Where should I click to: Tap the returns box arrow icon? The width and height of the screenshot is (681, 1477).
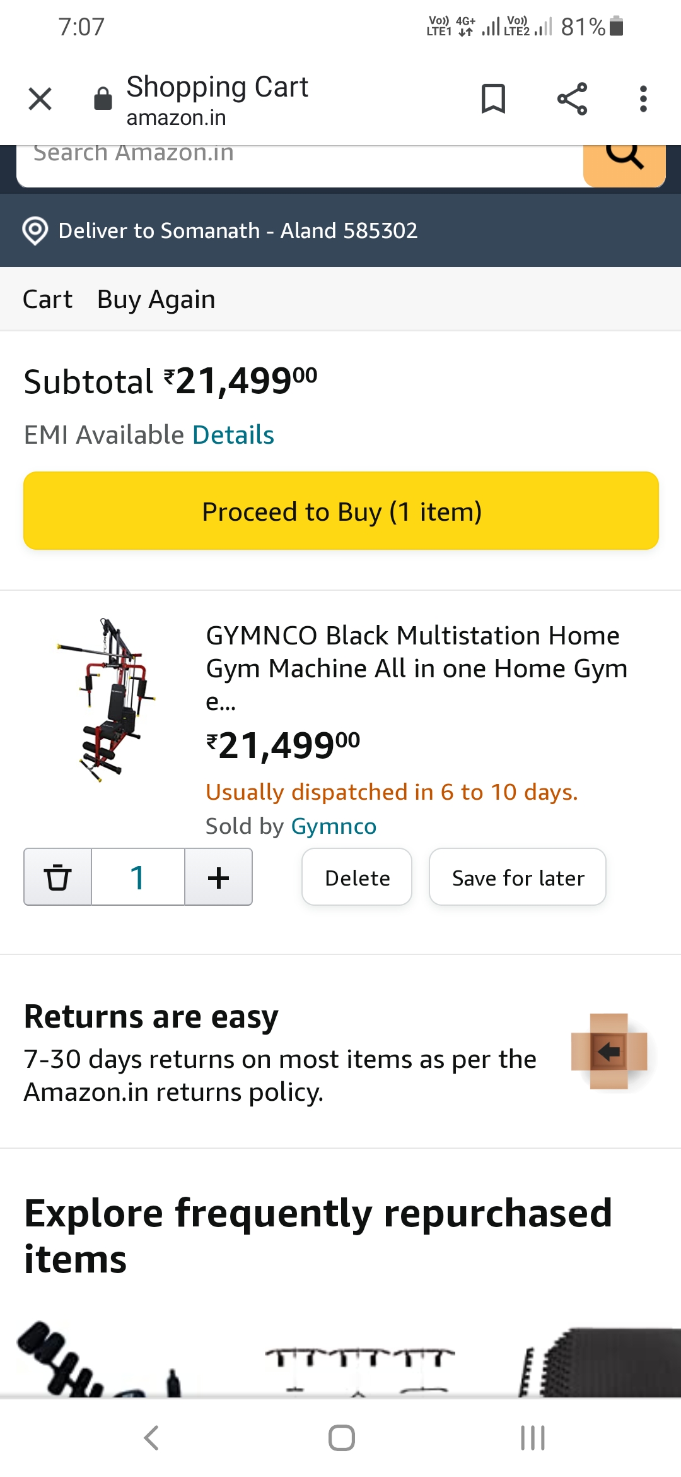click(x=609, y=1051)
